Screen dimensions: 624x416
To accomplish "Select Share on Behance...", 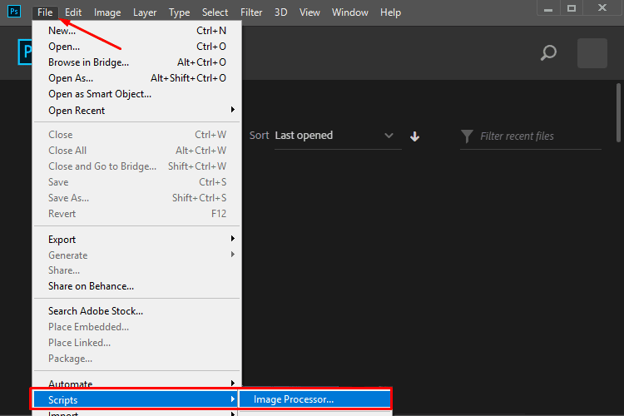I will 137,286.
